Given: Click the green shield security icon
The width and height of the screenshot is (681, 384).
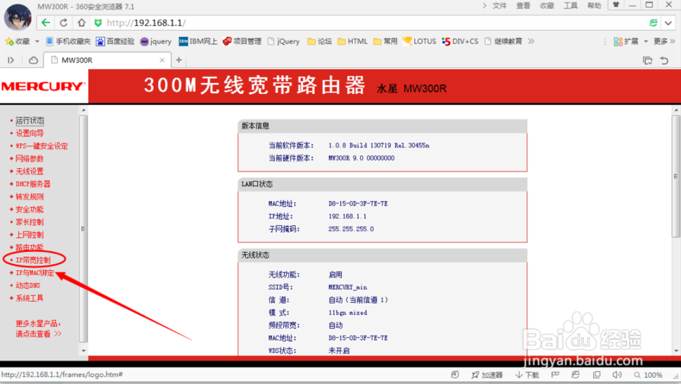Looking at the screenshot, I should tap(98, 22).
